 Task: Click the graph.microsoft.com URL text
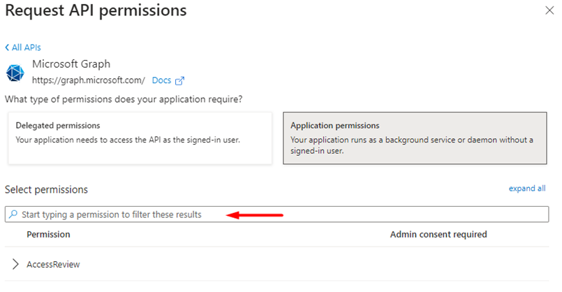(x=89, y=80)
